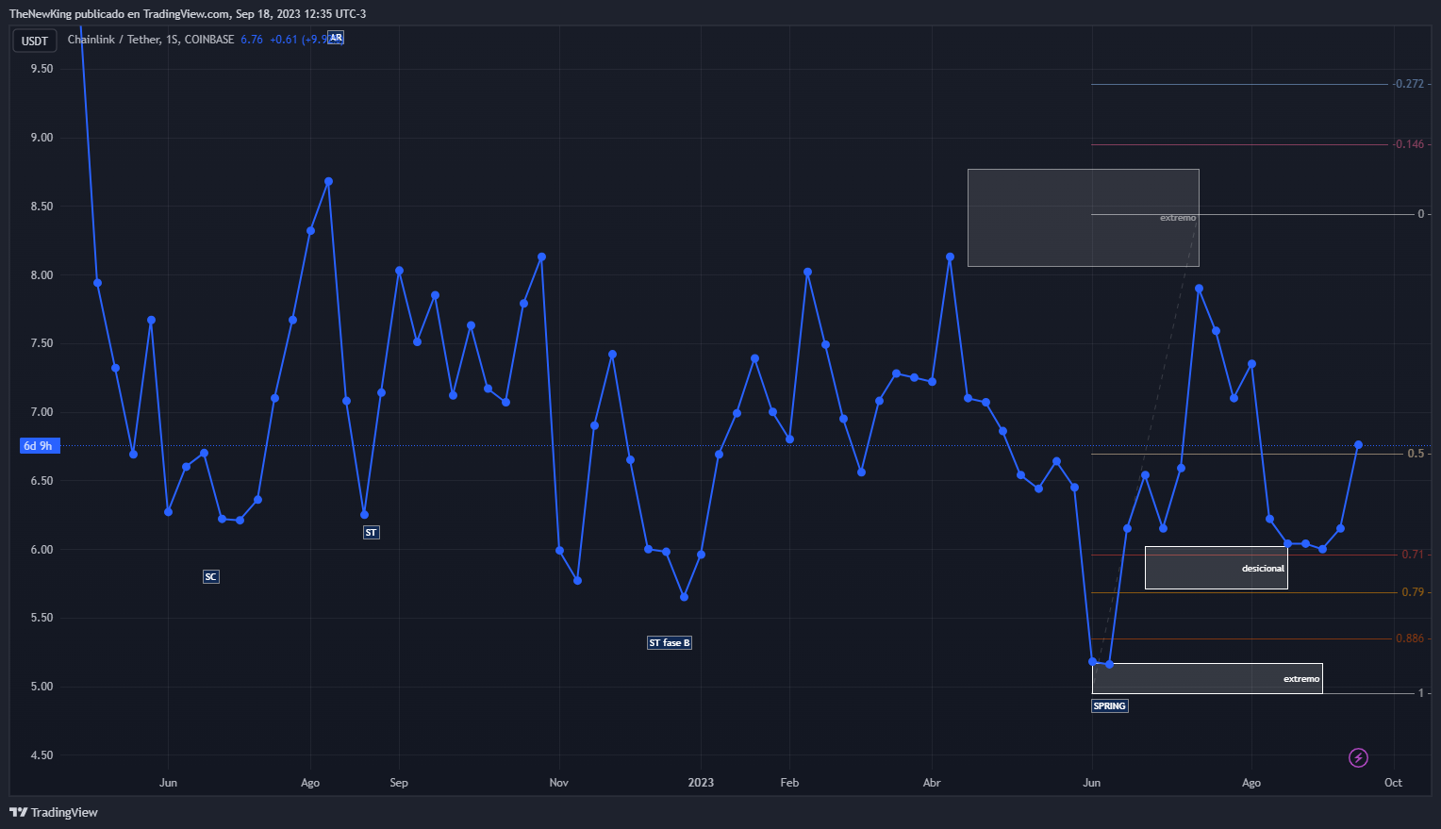
Task: Click the 5.50 price axis label
Action: 41,618
